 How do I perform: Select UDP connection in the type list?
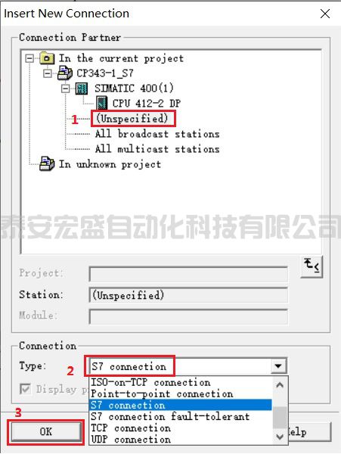point(131,439)
